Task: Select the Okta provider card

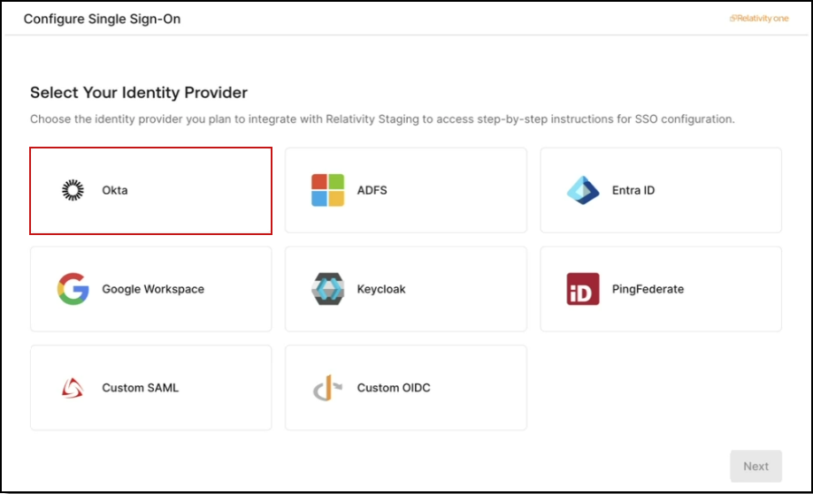Action: (151, 191)
